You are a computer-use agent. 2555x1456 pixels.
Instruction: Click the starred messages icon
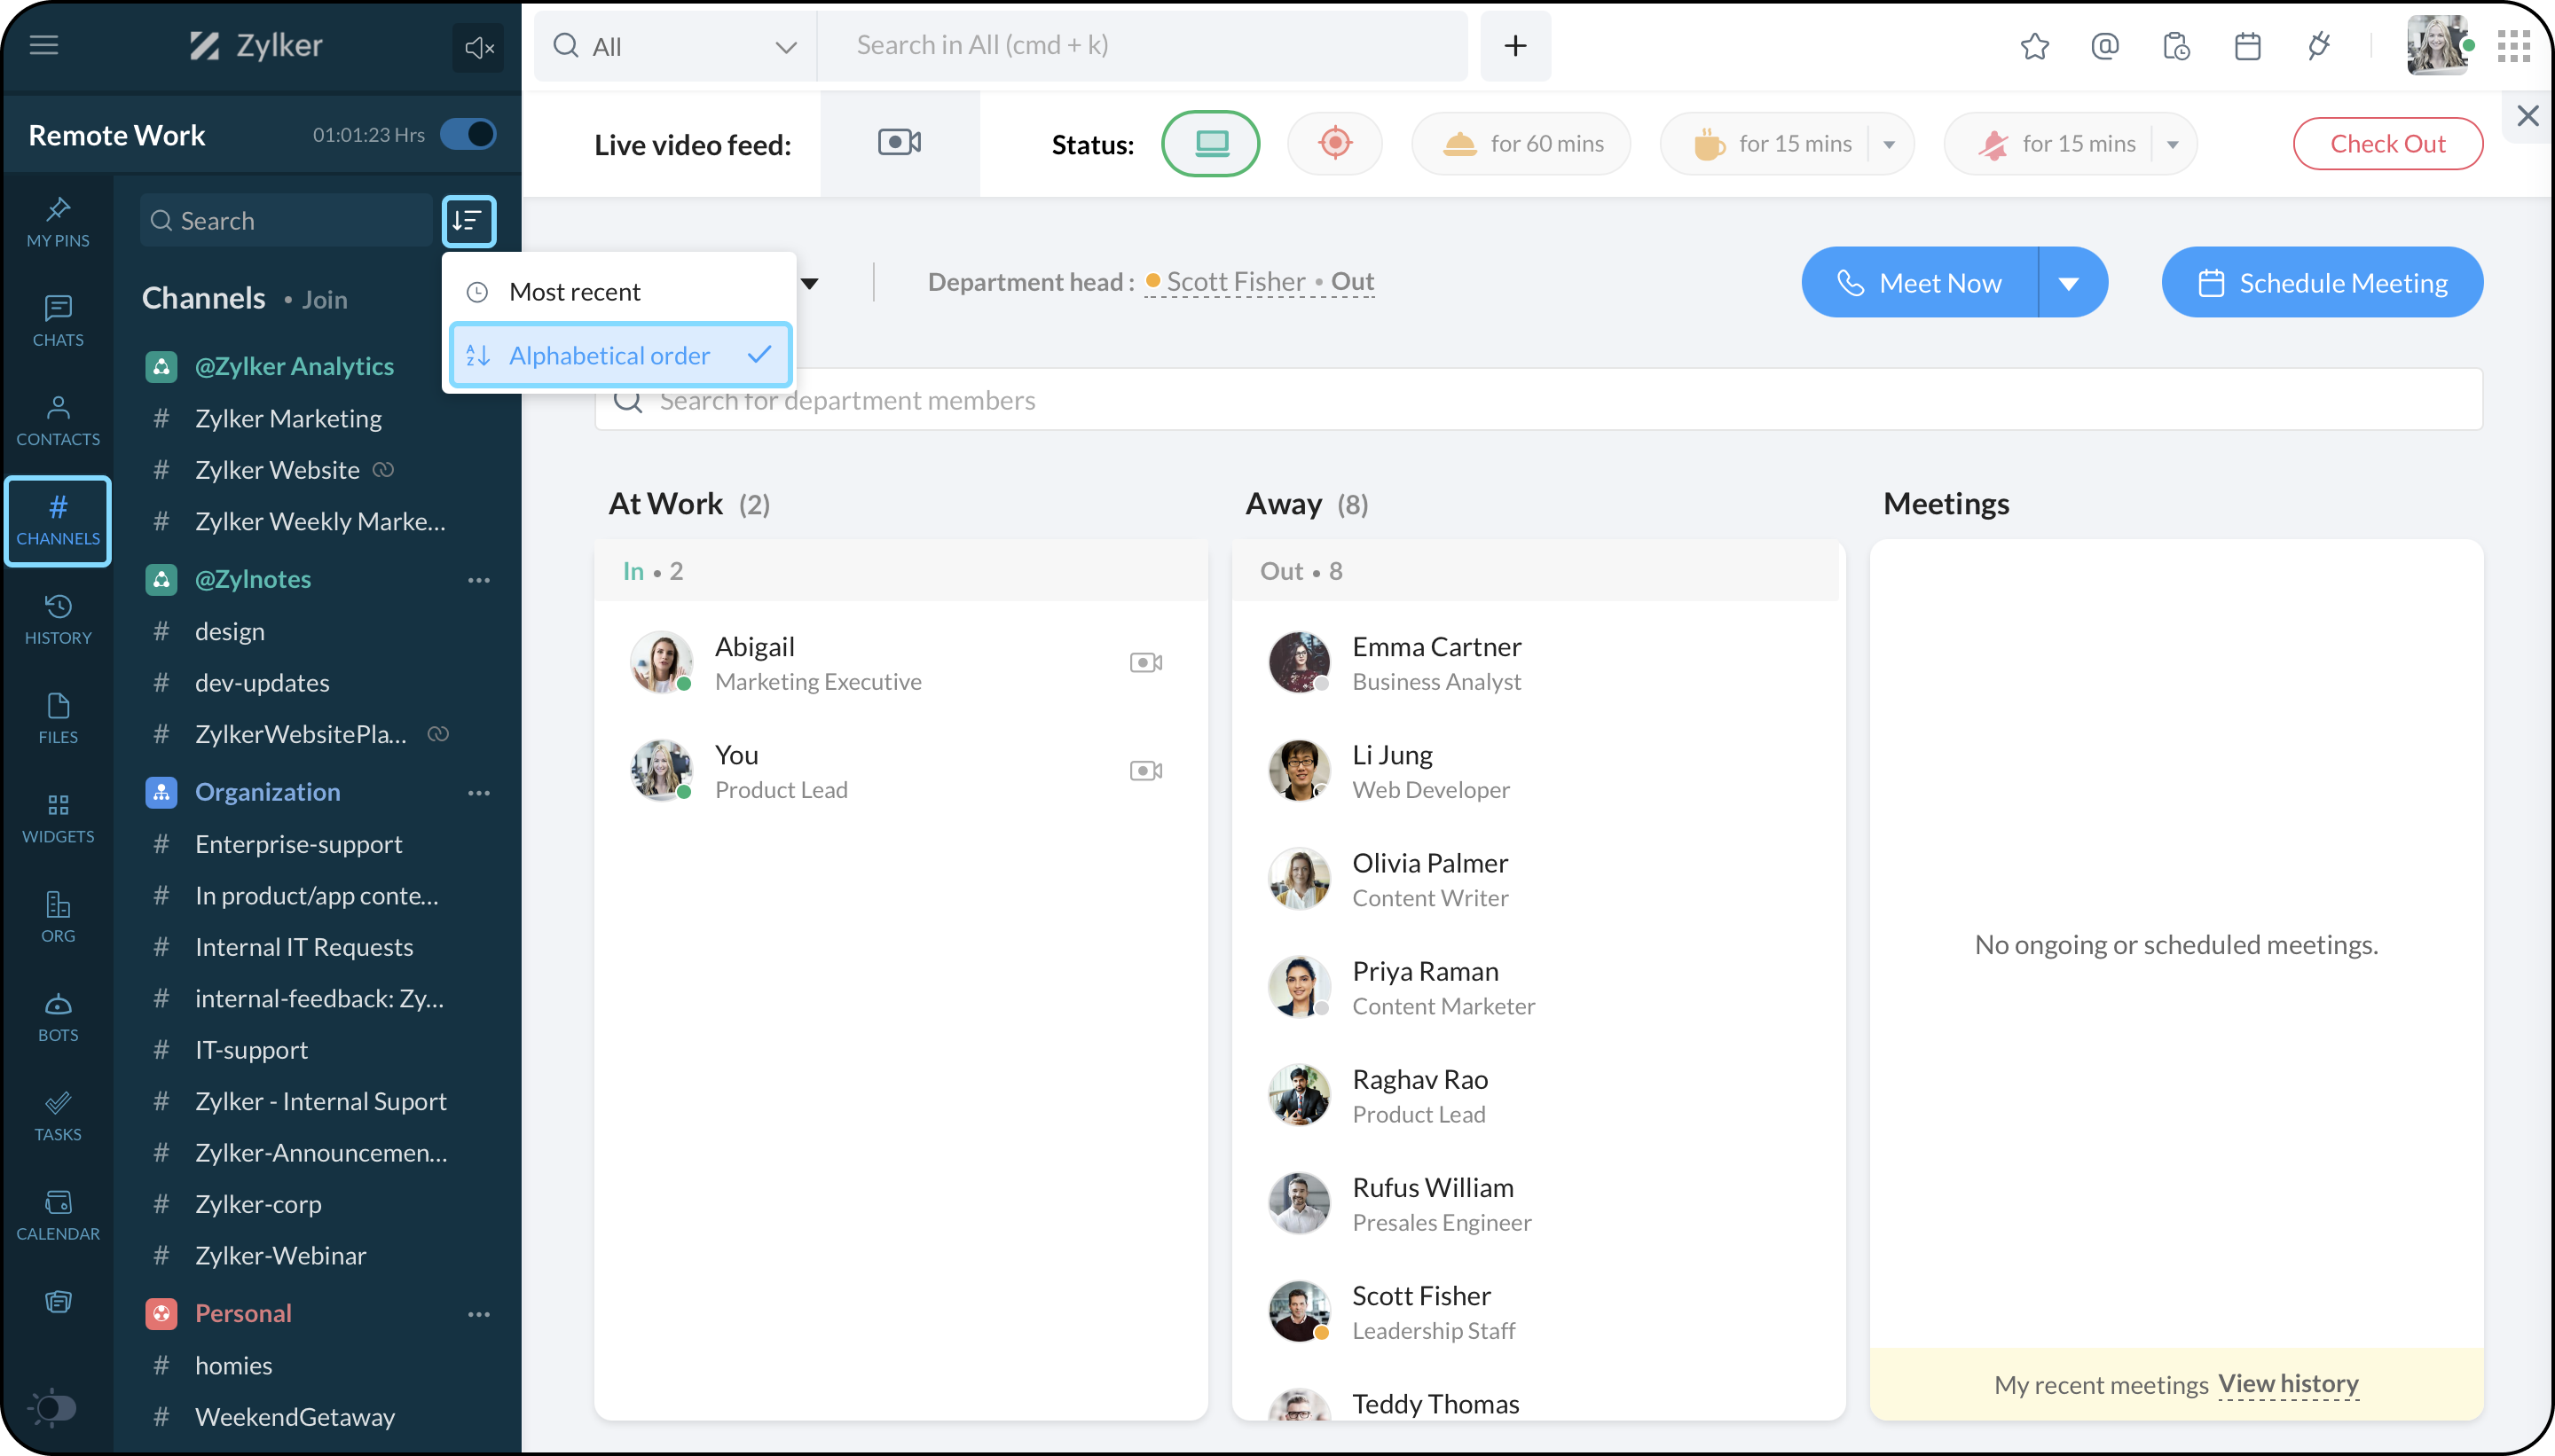(2033, 46)
